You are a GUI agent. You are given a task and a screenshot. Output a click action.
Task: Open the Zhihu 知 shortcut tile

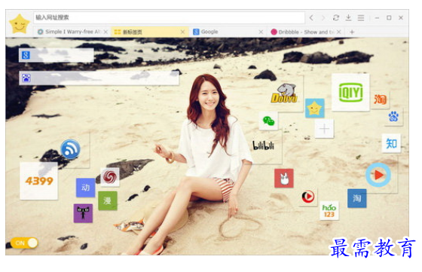(x=391, y=143)
